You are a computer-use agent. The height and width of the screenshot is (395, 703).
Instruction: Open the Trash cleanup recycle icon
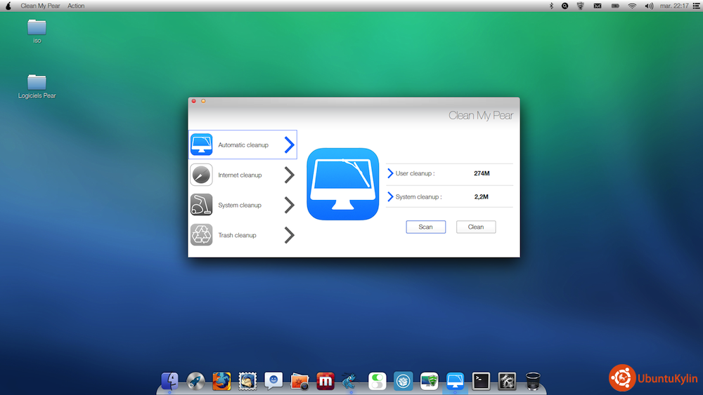click(x=201, y=235)
